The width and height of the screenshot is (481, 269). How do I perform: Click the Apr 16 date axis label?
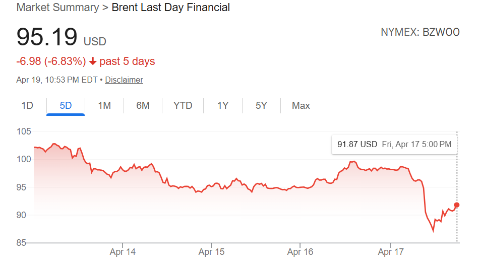coord(300,252)
